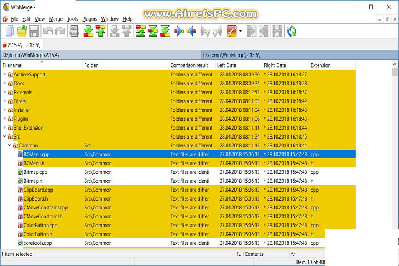399x266 pixels.
Task: Open the Window menu
Action: (110, 19)
